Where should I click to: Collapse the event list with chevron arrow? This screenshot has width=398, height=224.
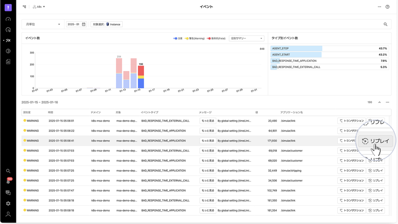pos(379,102)
